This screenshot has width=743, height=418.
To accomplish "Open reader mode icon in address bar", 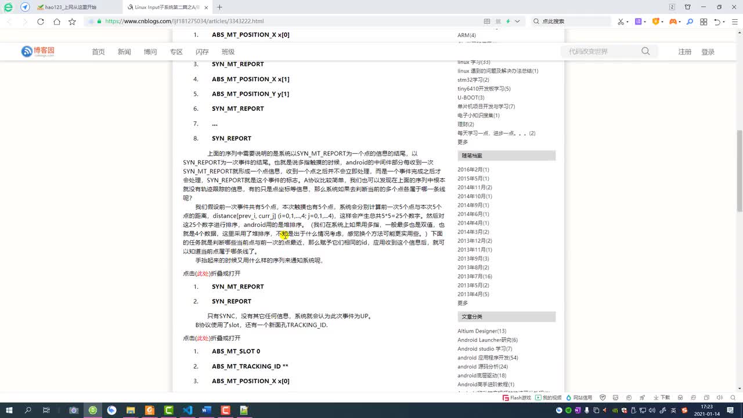I will (487, 21).
